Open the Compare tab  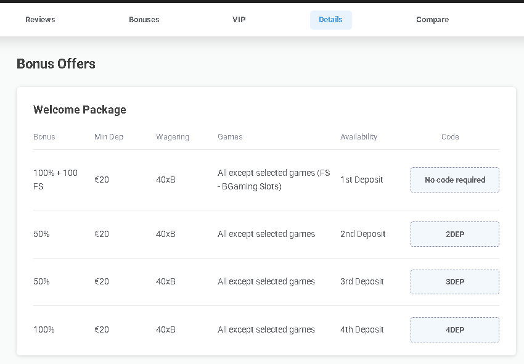[432, 20]
